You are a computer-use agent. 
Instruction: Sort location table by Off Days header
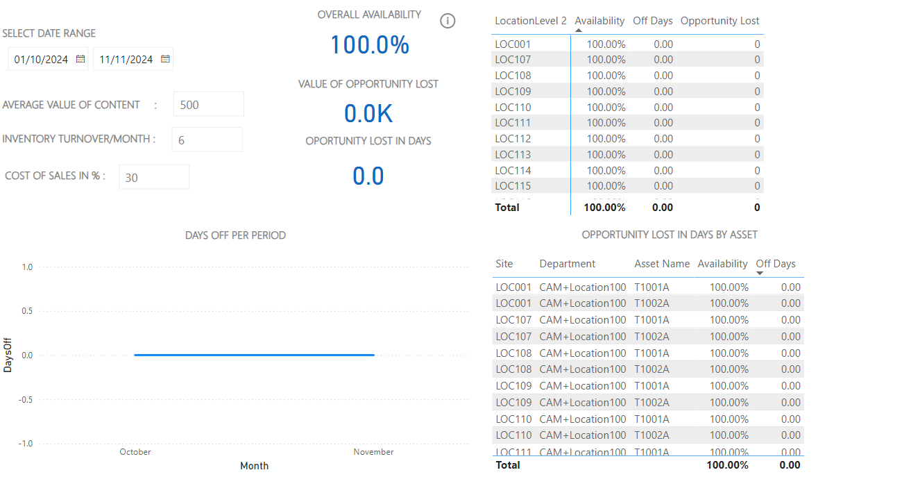tap(653, 21)
